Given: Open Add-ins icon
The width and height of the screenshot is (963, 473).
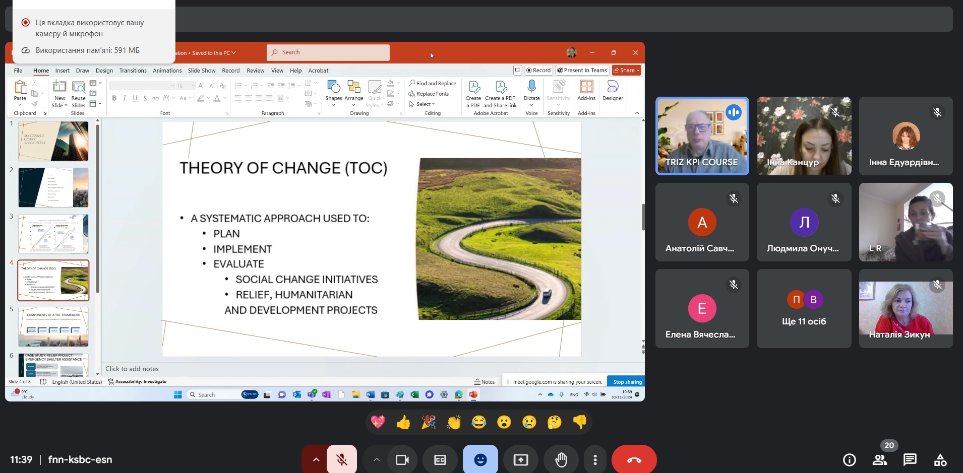Looking at the screenshot, I should [x=586, y=87].
